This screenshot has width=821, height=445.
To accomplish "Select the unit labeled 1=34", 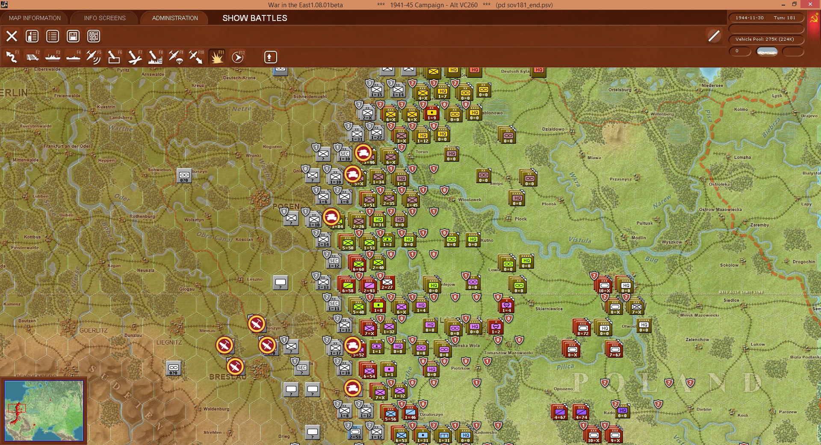I will pos(378,177).
